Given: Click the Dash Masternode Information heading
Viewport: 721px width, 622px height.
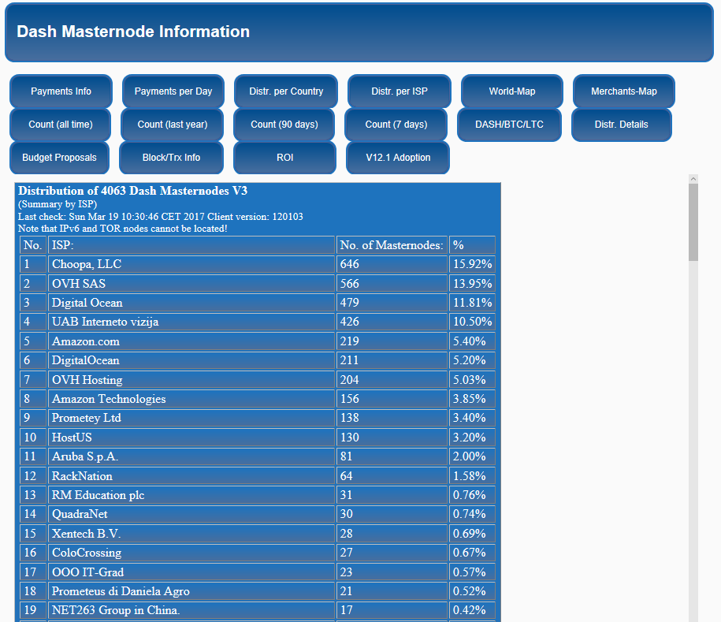Looking at the screenshot, I should [133, 32].
